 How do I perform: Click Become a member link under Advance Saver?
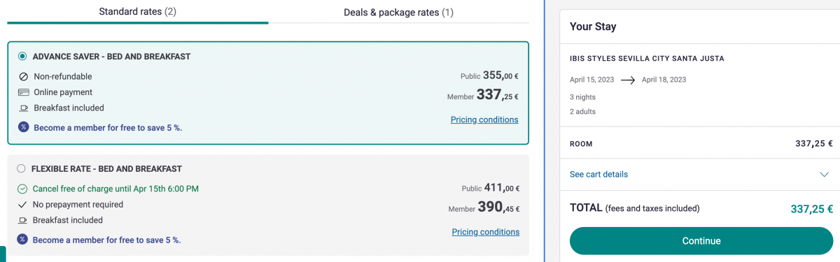pyautogui.click(x=108, y=128)
